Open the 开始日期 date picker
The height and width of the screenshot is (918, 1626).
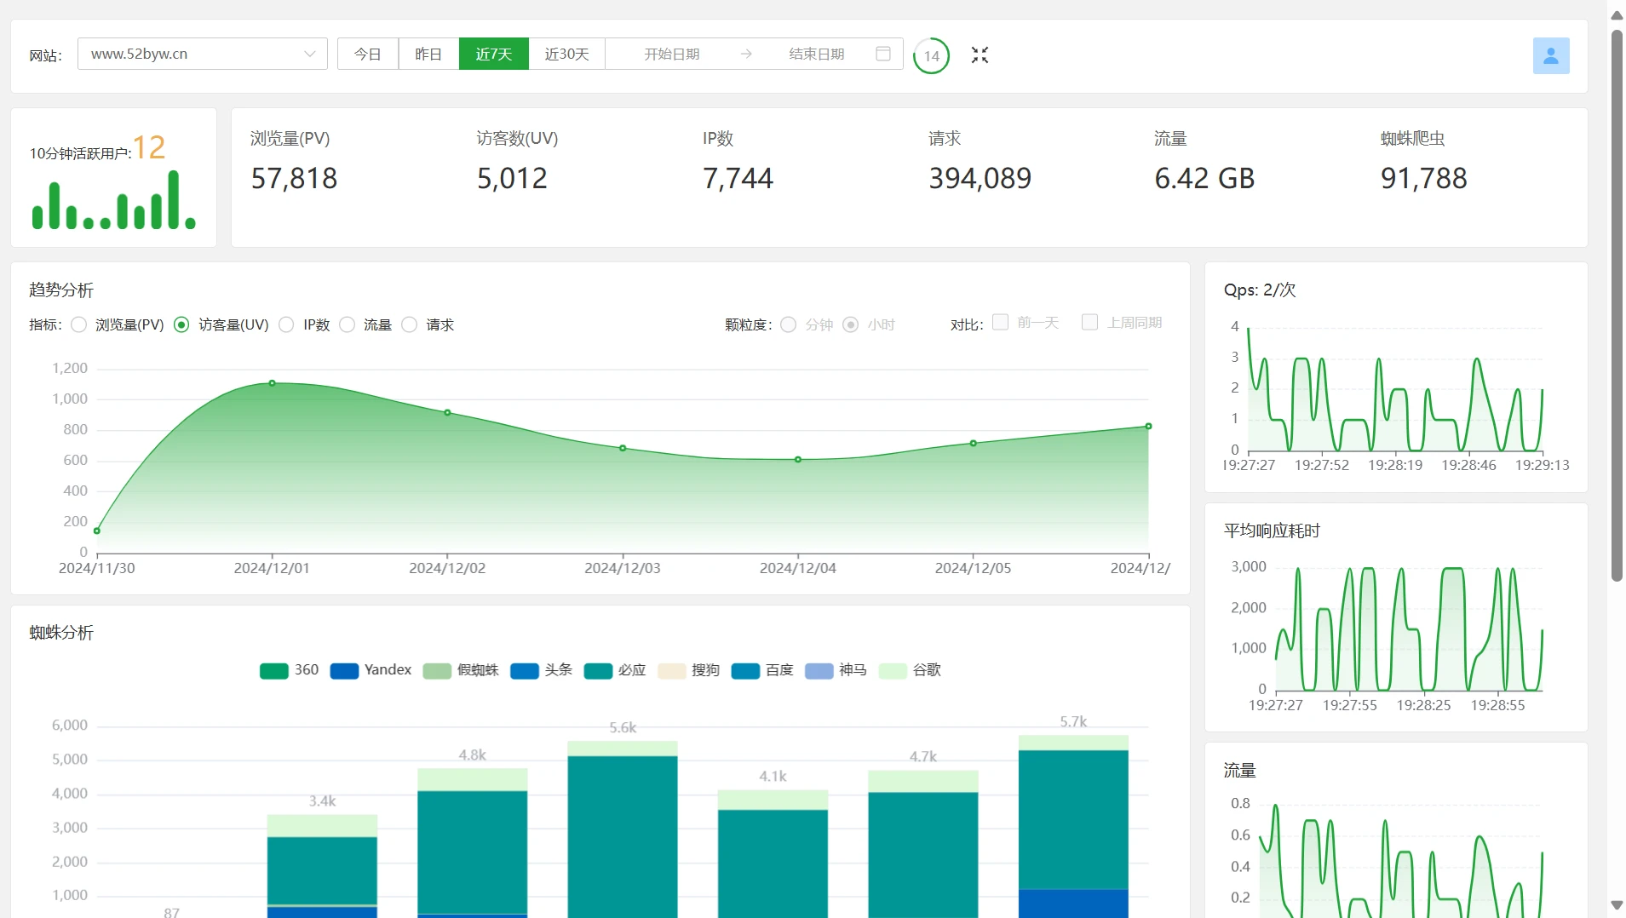tap(671, 54)
